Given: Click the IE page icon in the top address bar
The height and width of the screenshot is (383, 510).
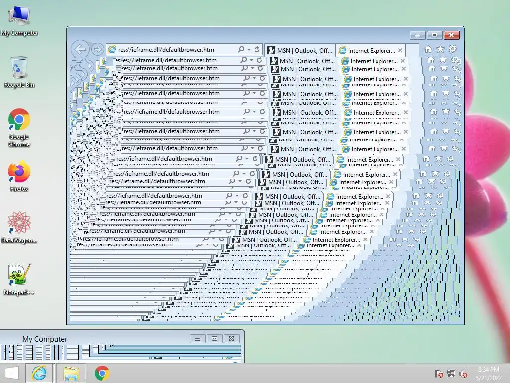Looking at the screenshot, I should [x=112, y=49].
